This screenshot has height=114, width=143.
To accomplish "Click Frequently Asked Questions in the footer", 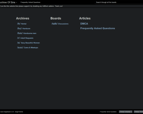I will tap(108, 112).
